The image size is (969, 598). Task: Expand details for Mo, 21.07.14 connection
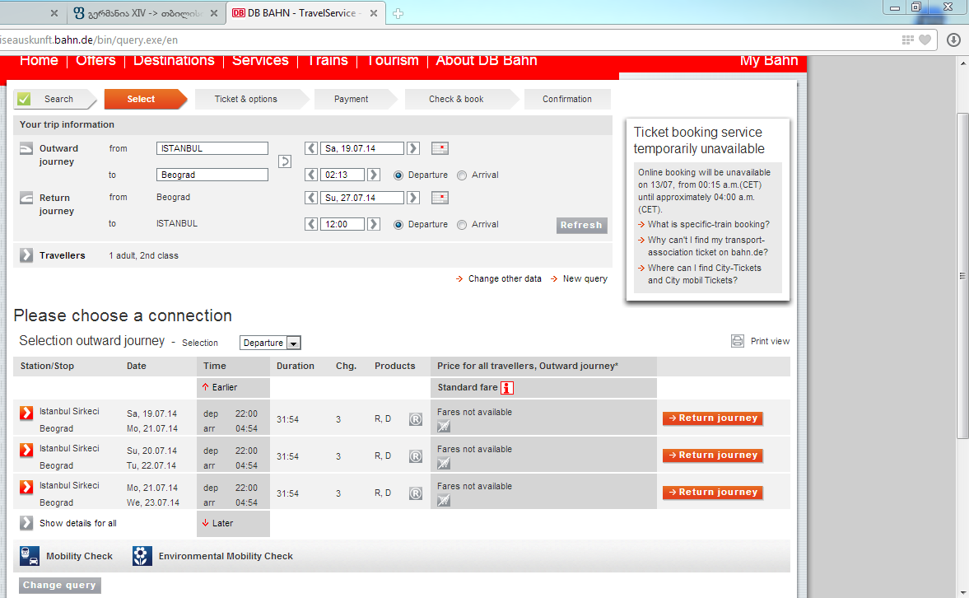tap(26, 488)
